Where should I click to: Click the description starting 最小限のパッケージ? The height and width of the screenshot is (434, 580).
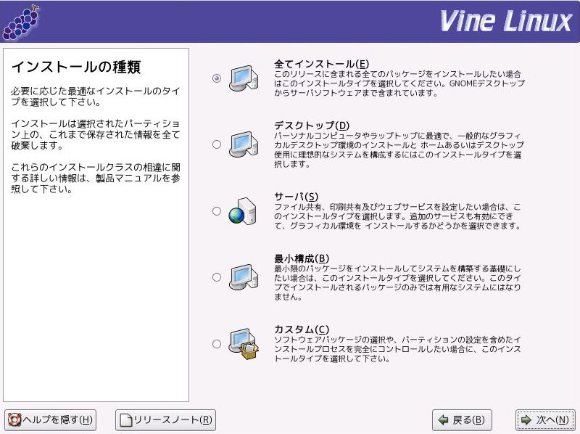click(397, 283)
